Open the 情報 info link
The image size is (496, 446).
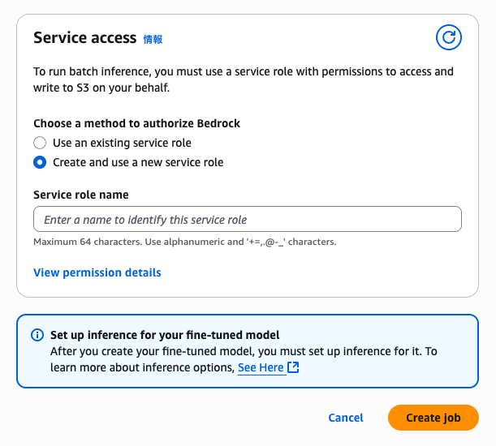click(x=153, y=39)
